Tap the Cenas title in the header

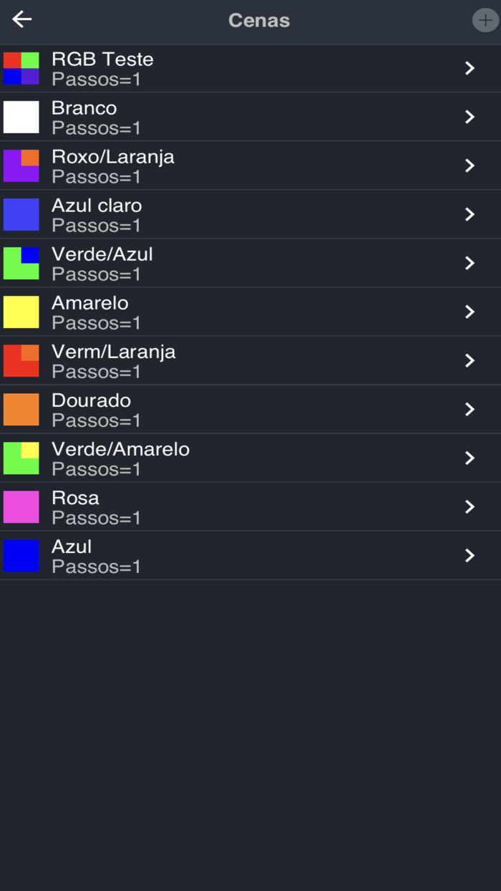[x=258, y=20]
